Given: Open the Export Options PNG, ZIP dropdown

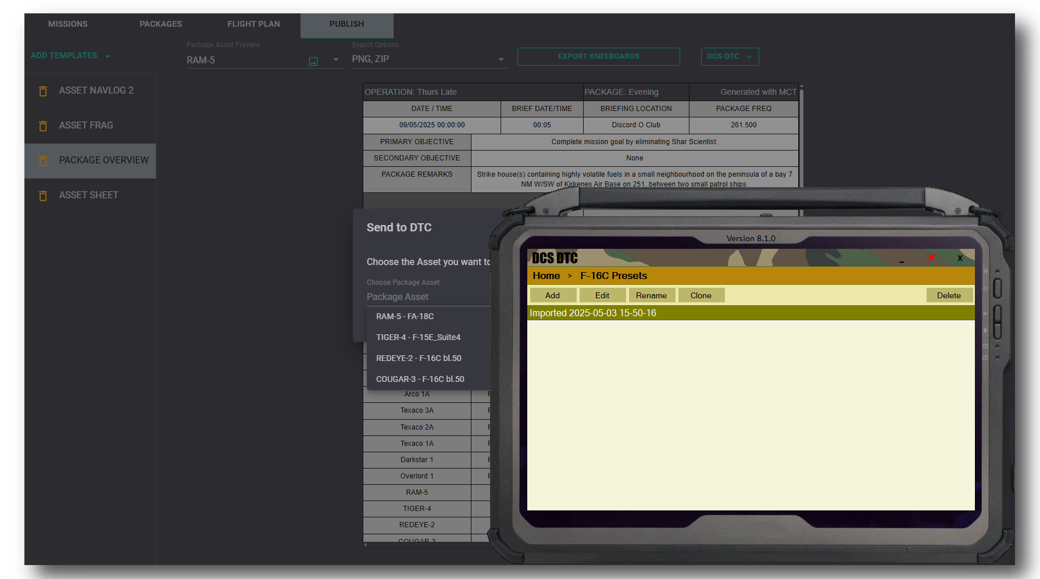Looking at the screenshot, I should coord(501,59).
